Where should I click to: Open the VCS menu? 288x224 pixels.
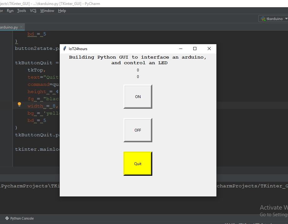click(x=33, y=10)
